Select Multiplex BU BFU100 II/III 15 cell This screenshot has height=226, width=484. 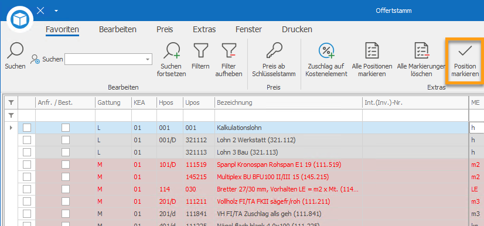(288, 177)
